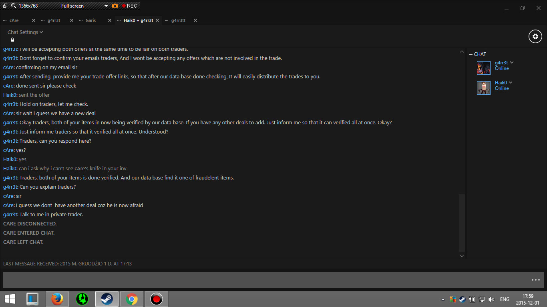Image resolution: width=547 pixels, height=307 pixels.
Task: Collapse the CHAT members list
Action: coord(471,54)
